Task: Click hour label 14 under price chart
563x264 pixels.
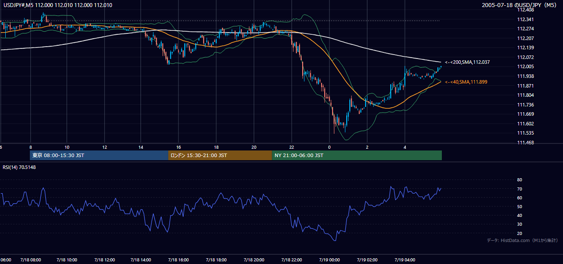Action: 141,147
